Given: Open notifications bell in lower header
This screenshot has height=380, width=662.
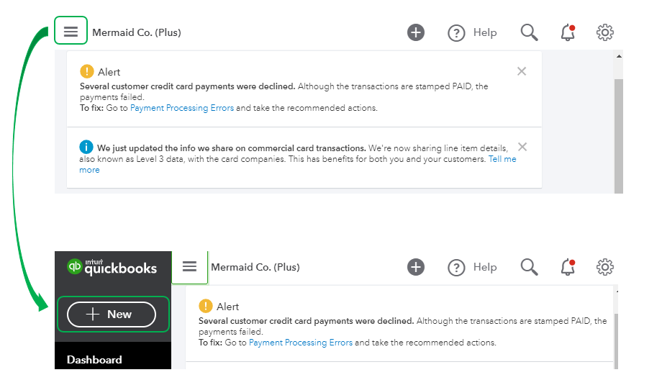Looking at the screenshot, I should [x=568, y=267].
